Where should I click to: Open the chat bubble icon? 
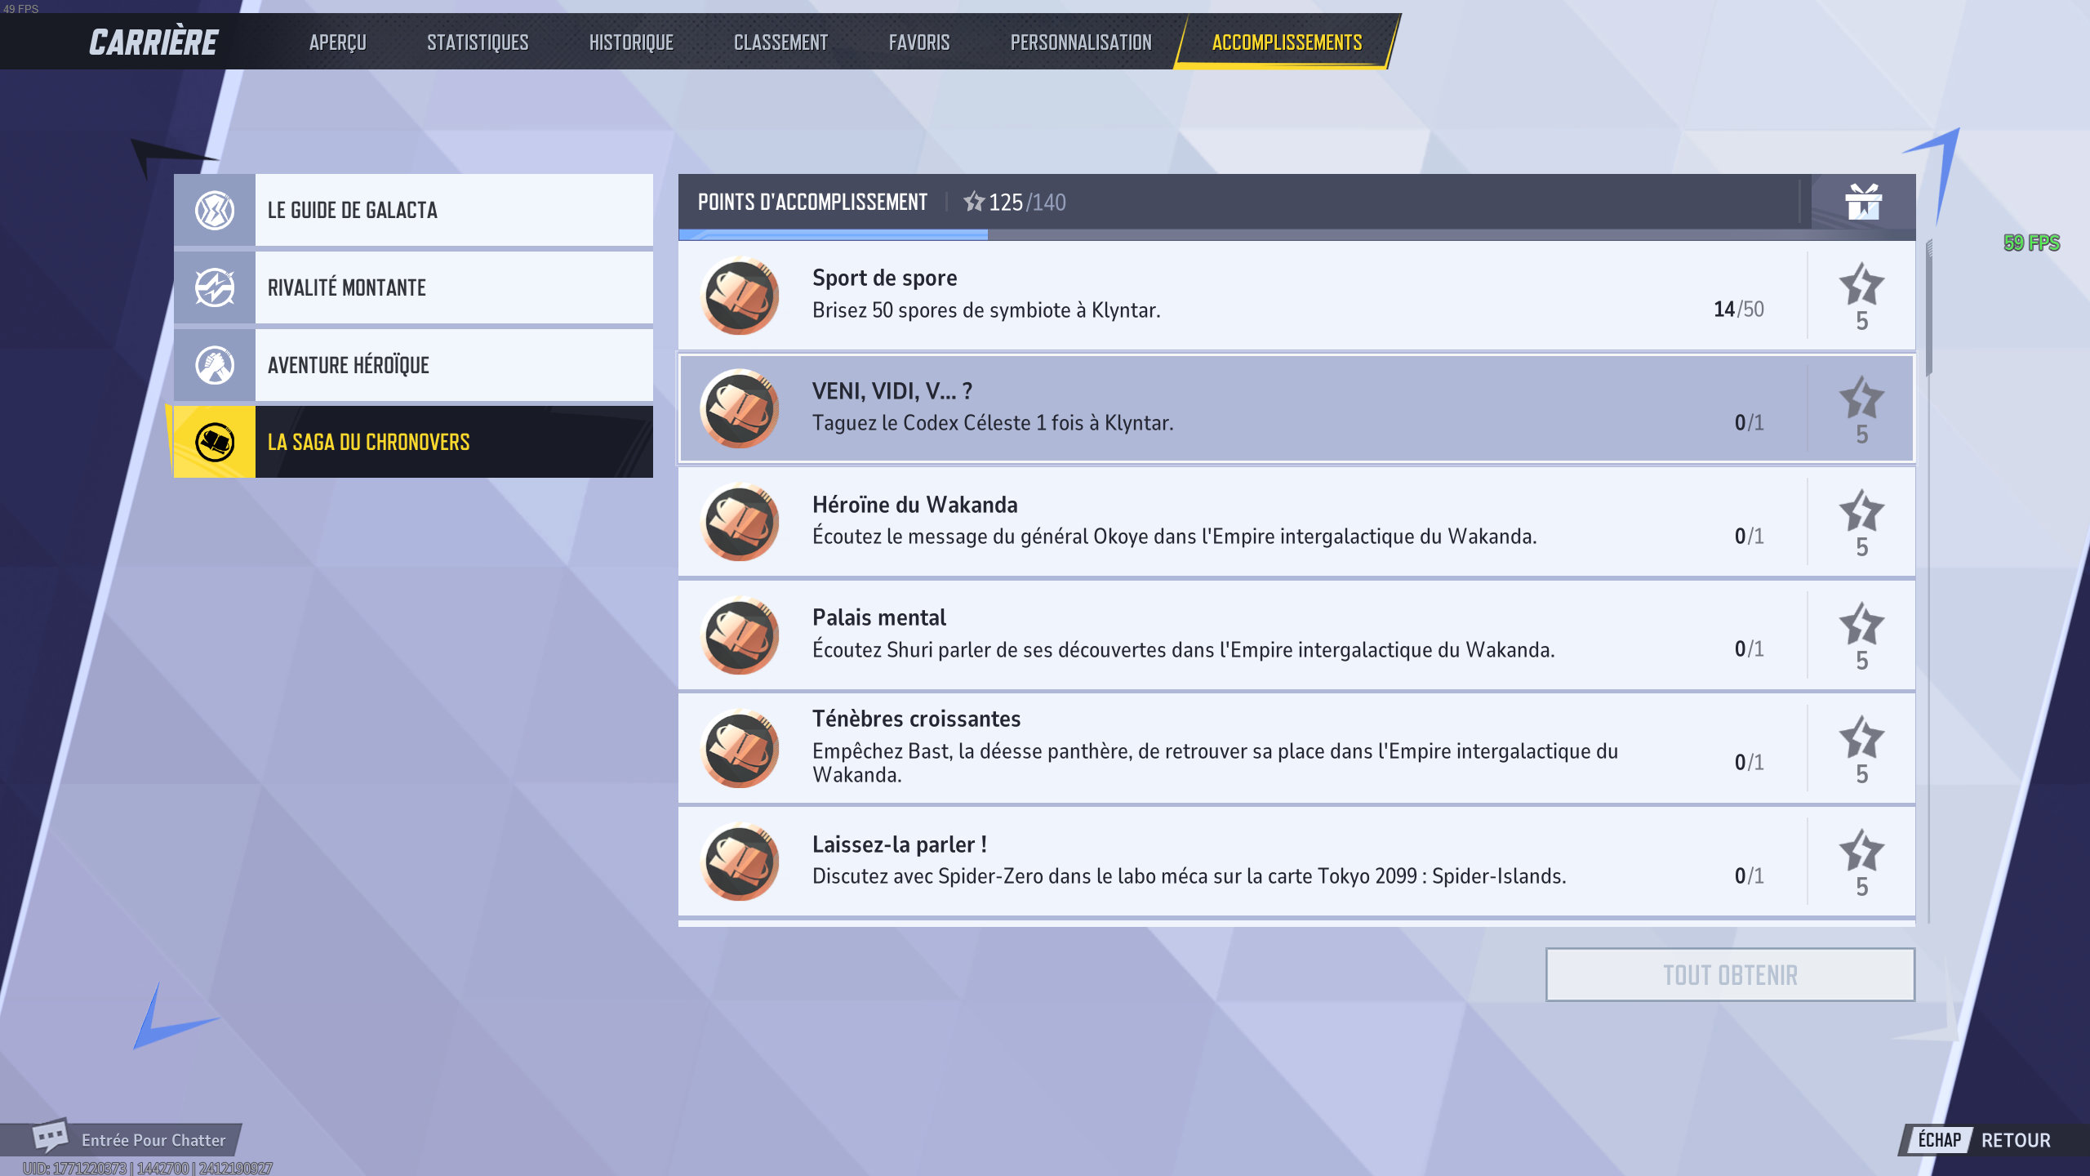coord(50,1137)
